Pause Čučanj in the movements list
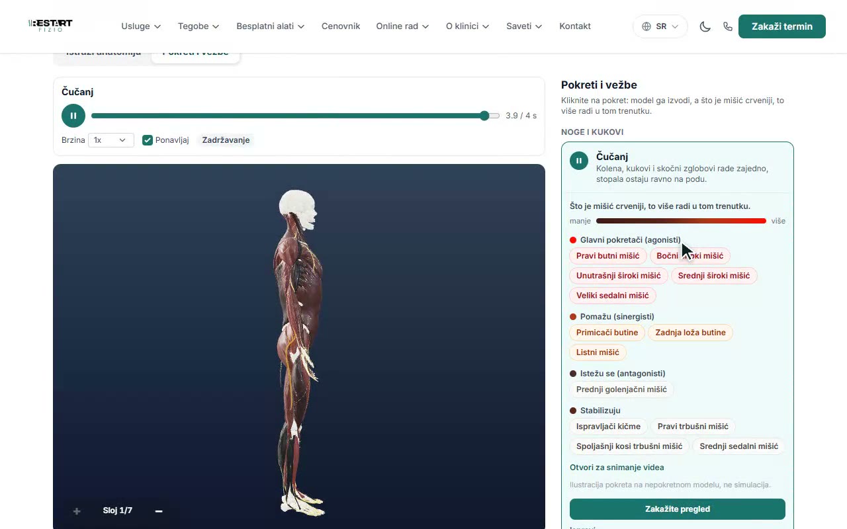The image size is (847, 529). tap(579, 161)
